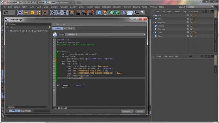
Task: Open the Layout dropdown showing Startup
Action: (x=200, y=7)
